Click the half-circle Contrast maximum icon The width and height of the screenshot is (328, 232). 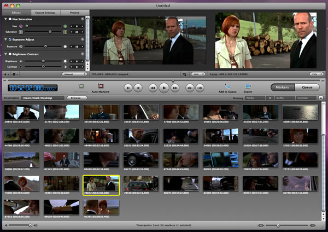pyautogui.click(x=65, y=67)
